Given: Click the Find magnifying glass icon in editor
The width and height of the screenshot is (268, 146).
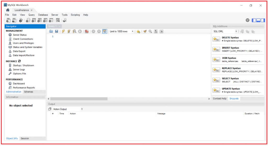Looking at the screenshot, I should point(150,31).
